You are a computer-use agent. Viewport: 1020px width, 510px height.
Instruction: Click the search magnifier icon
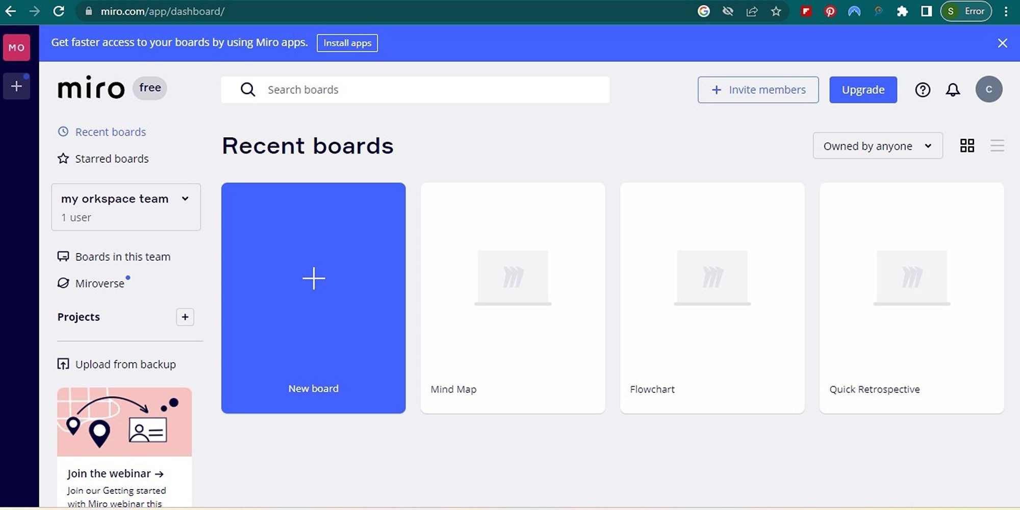click(248, 90)
